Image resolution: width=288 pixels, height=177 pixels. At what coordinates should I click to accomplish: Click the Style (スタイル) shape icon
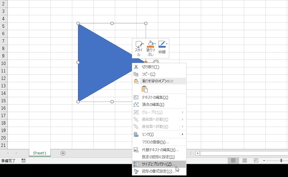click(x=138, y=44)
